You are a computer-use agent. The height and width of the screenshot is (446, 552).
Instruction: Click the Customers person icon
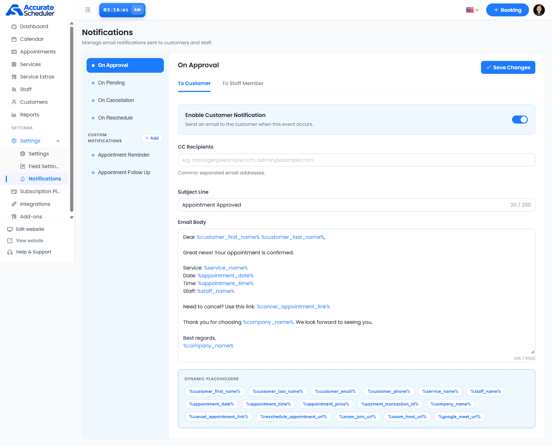(x=14, y=102)
